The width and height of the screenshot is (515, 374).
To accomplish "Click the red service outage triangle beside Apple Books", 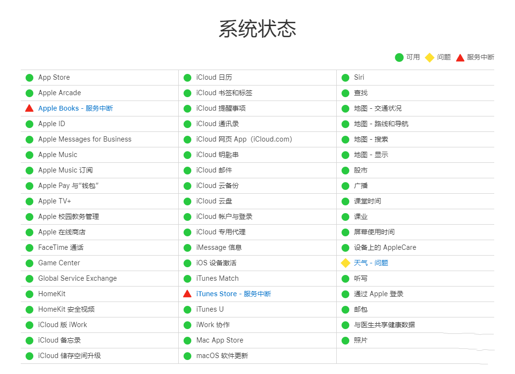I will (x=29, y=108).
